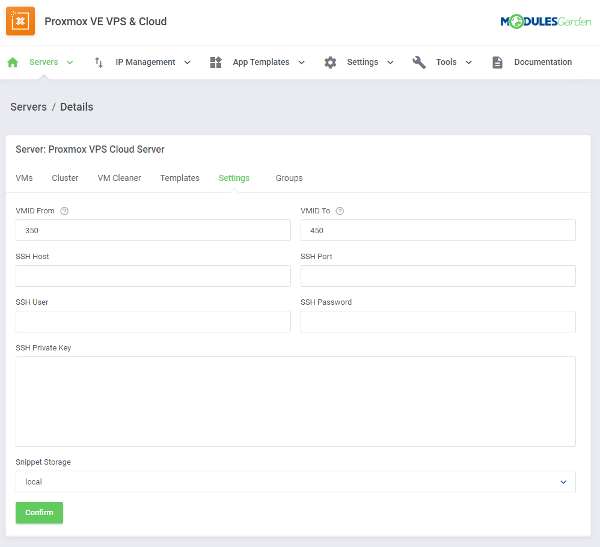Click the green home icon
The width and height of the screenshot is (600, 547).
coord(13,63)
